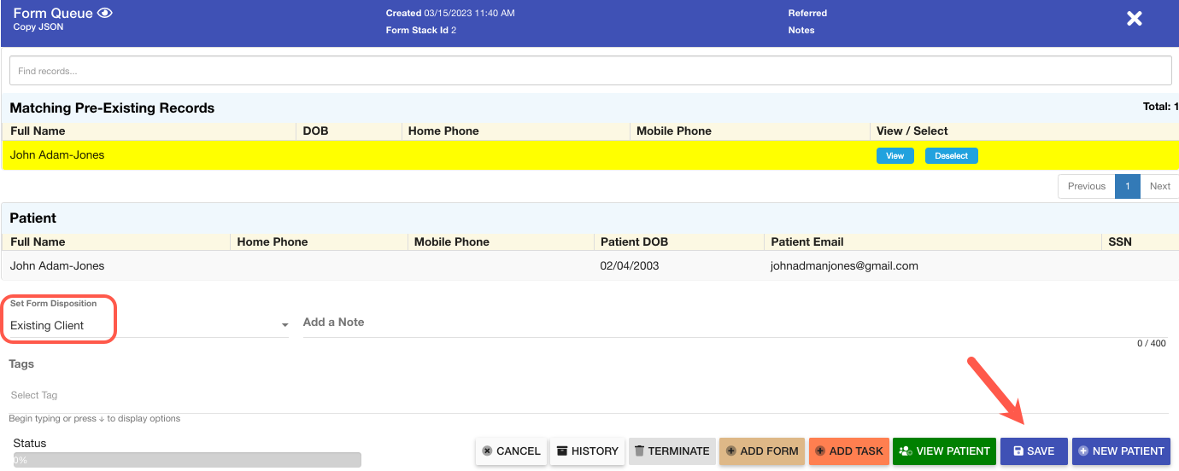This screenshot has height=471, width=1179.
Task: Open View Patient with people icon
Action: point(944,451)
